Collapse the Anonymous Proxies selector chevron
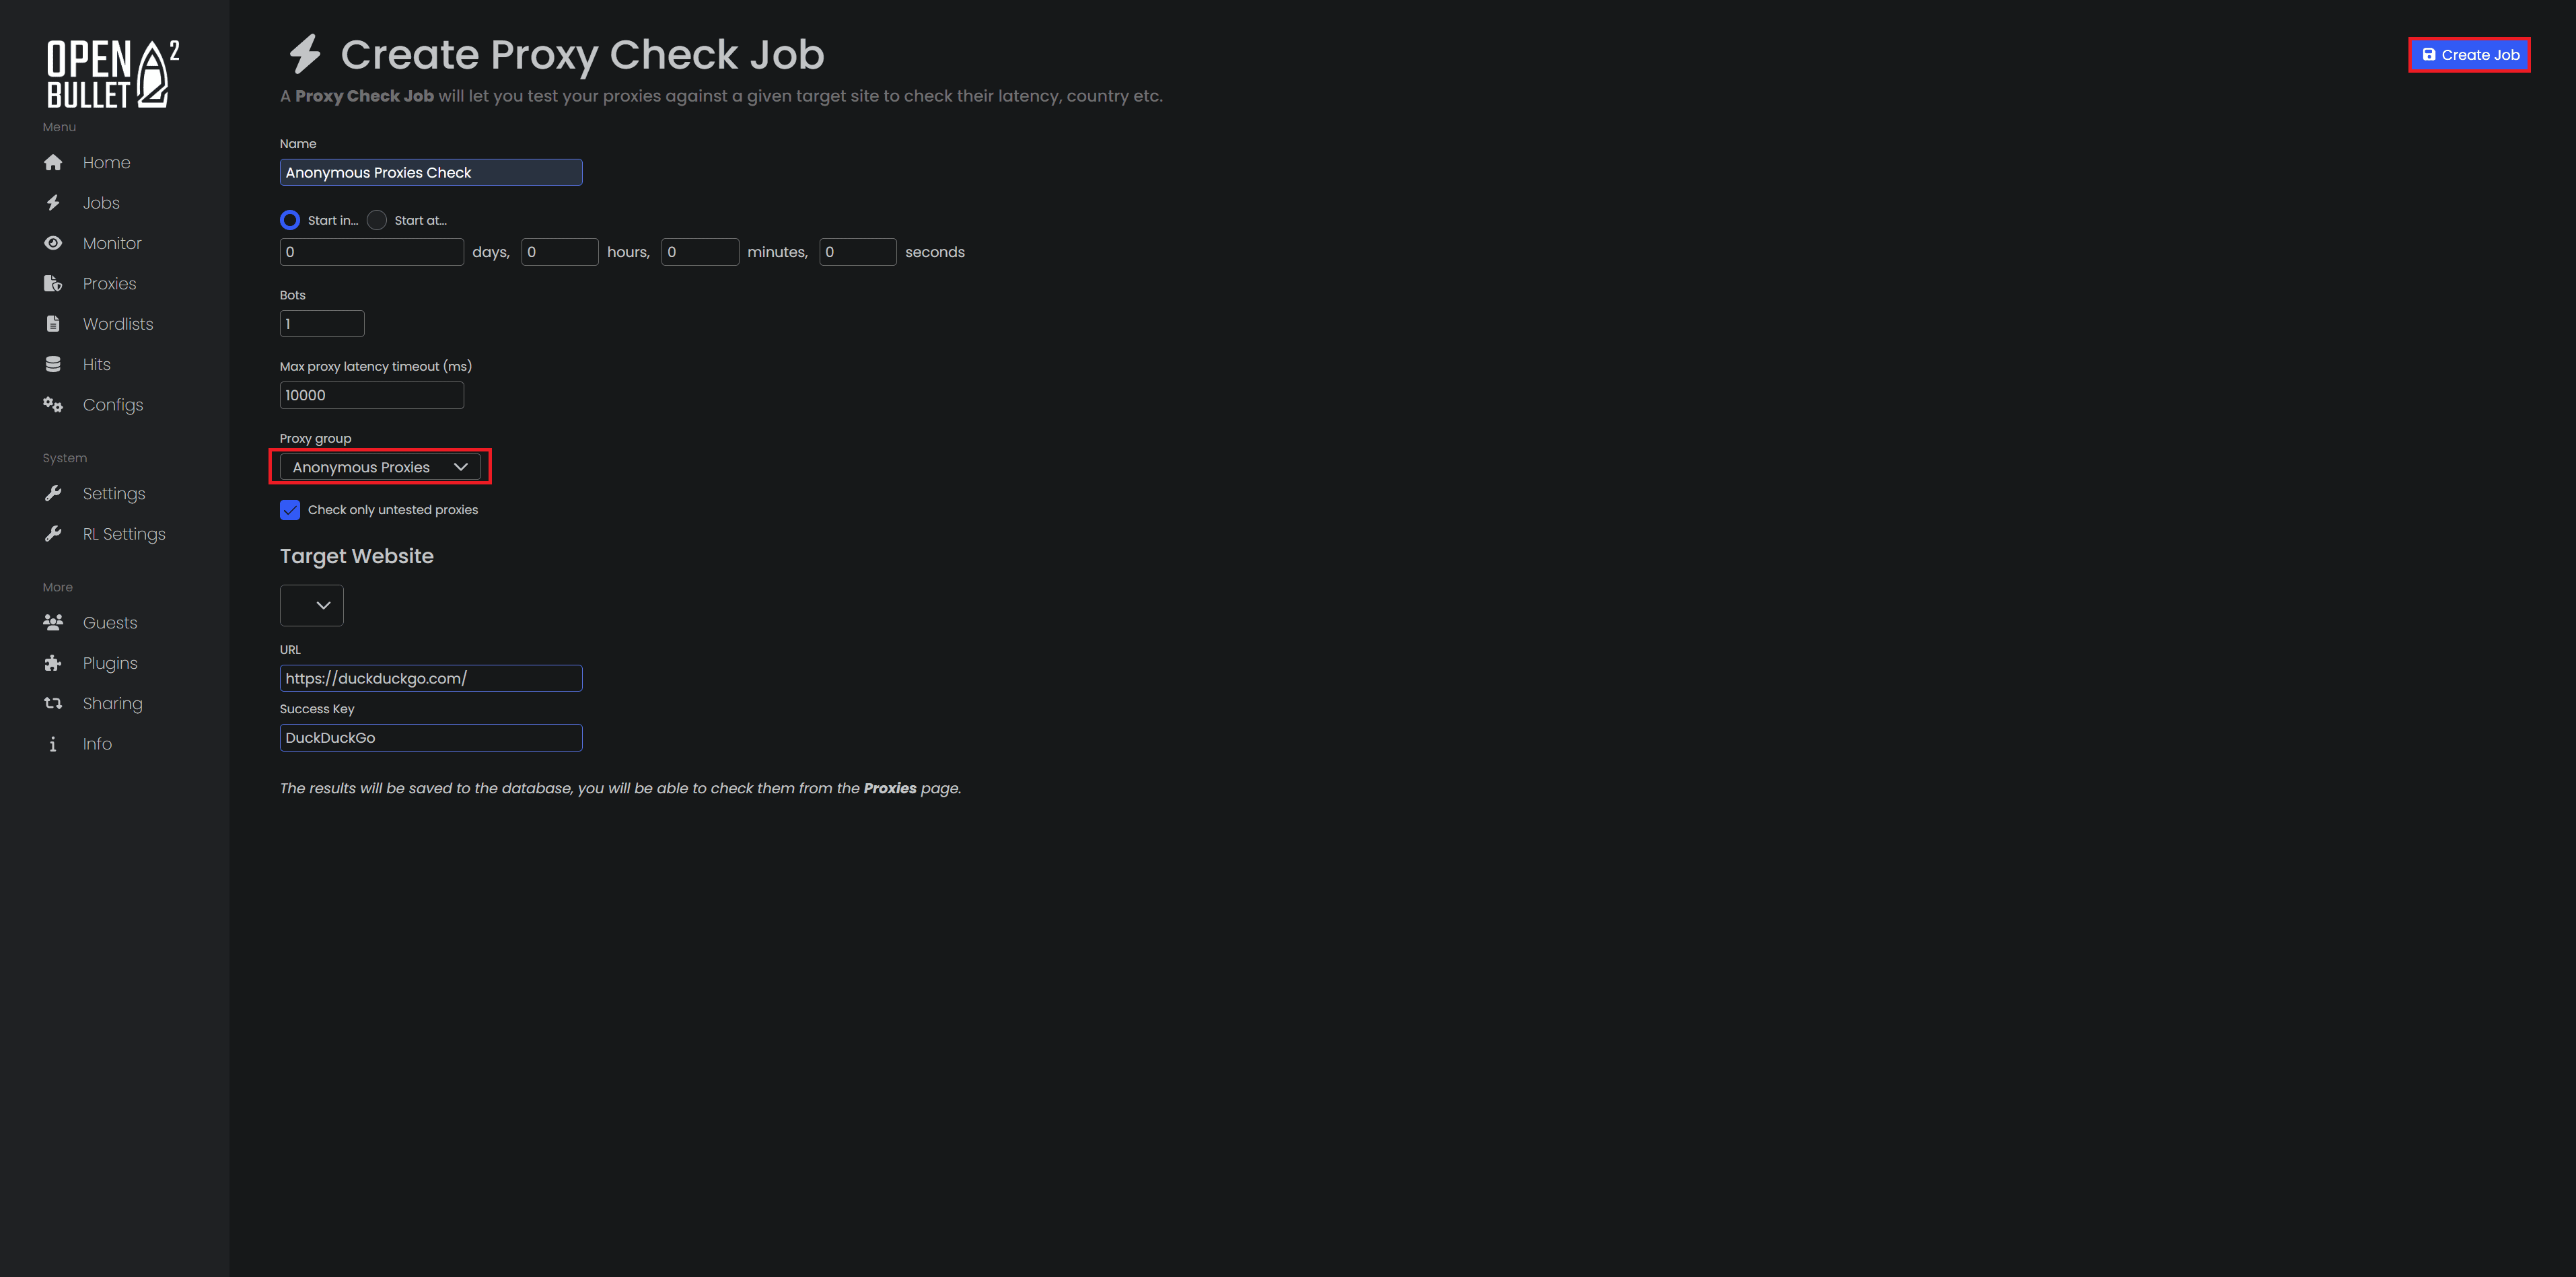The width and height of the screenshot is (2576, 1277). pyautogui.click(x=460, y=466)
